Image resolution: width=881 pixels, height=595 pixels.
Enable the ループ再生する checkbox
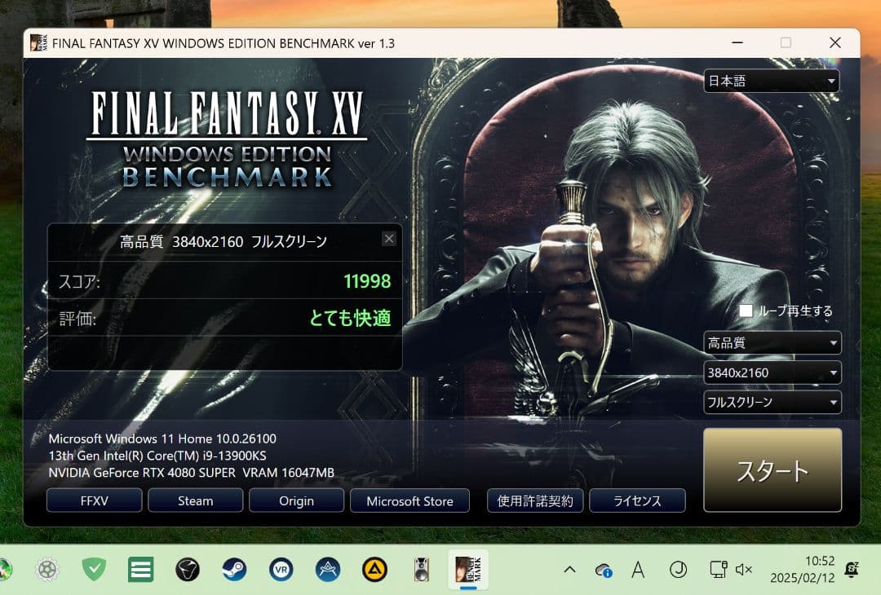pyautogui.click(x=746, y=311)
